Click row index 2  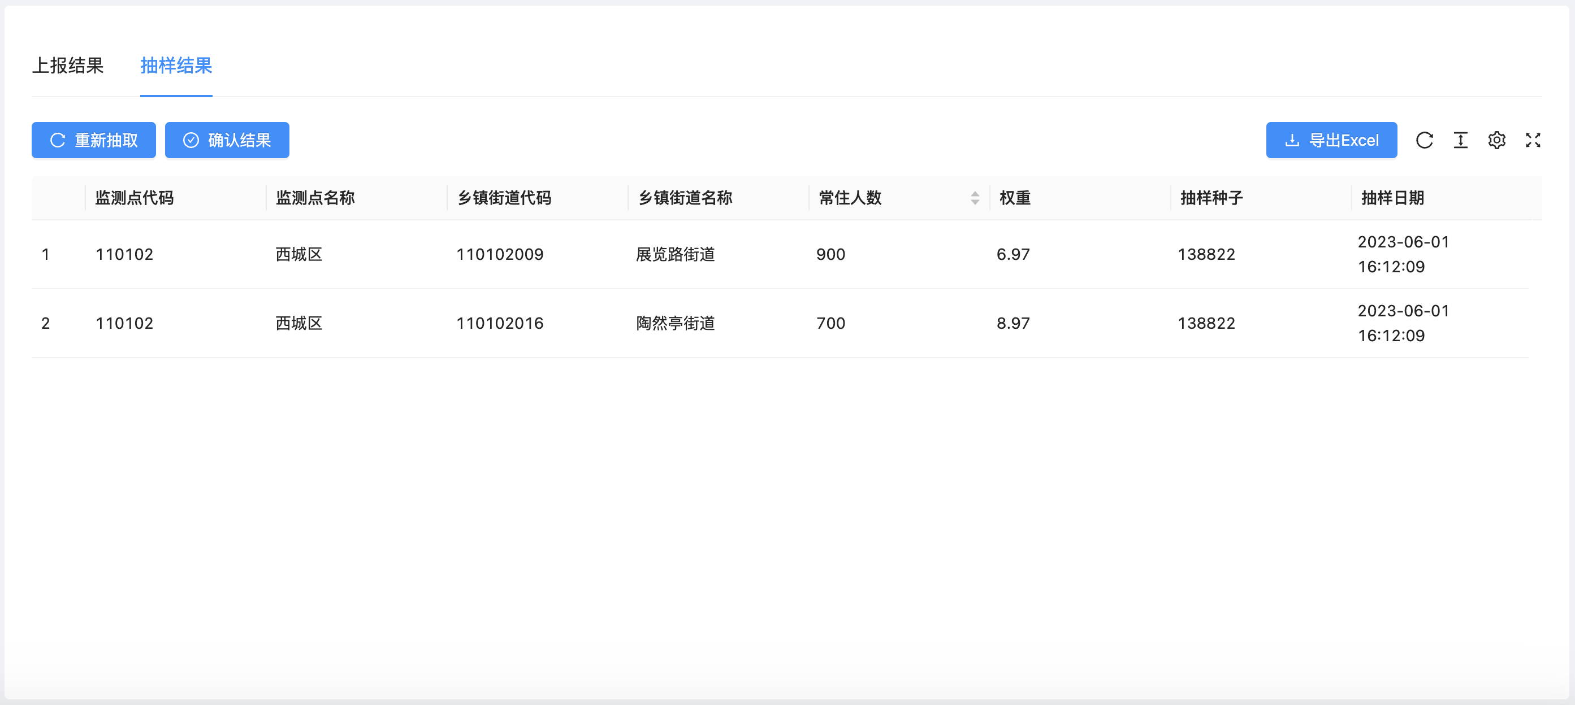pyautogui.click(x=45, y=323)
